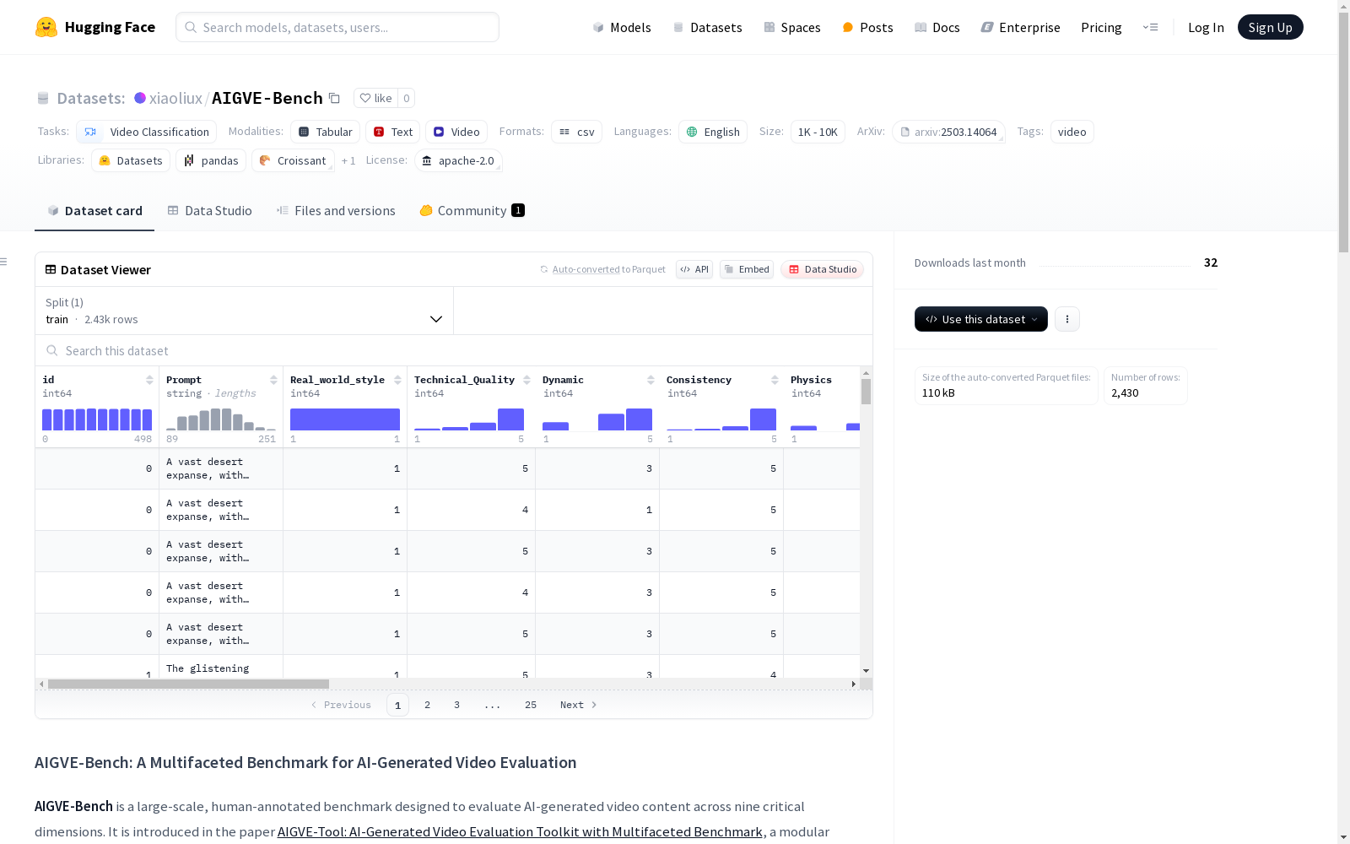1350x844 pixels.
Task: Open the Community tab
Action: [x=472, y=211]
